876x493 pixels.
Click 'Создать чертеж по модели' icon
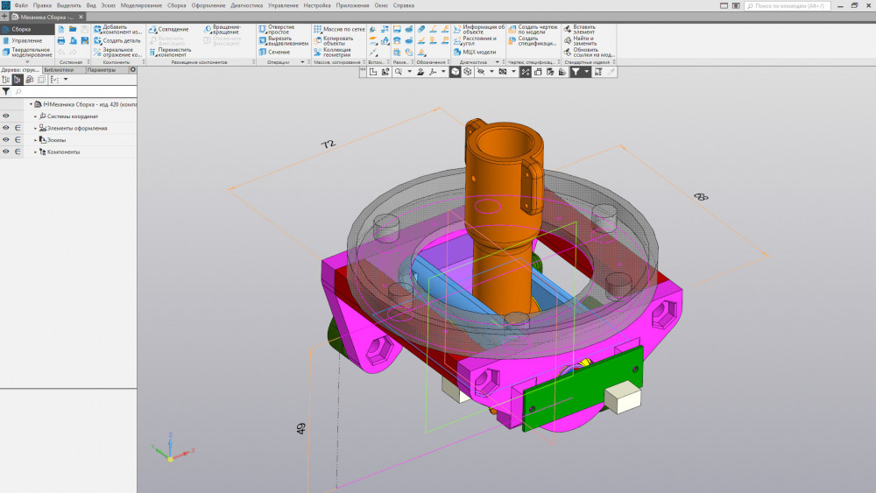(512, 29)
